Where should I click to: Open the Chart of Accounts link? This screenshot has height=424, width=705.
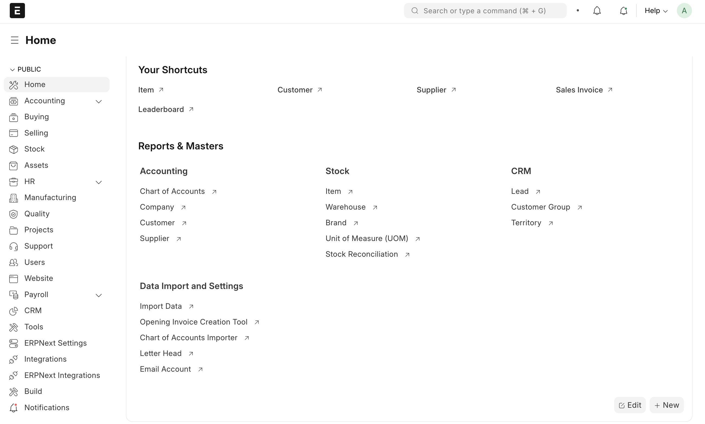172,191
